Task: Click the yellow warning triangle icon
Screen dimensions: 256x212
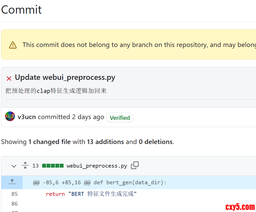Action: click(x=13, y=45)
